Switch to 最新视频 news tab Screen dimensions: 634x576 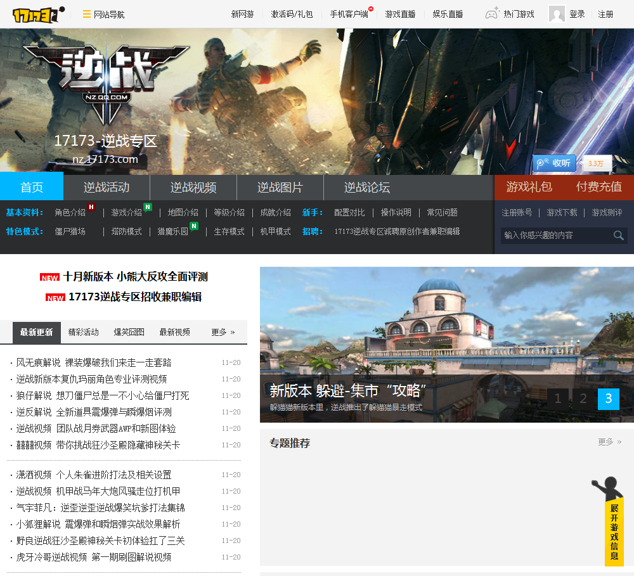point(175,332)
